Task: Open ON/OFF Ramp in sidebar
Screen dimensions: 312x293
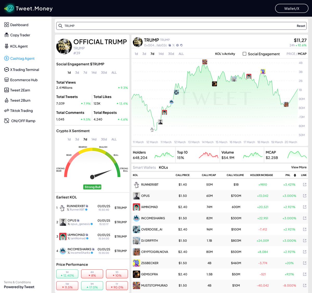Action: [20, 121]
